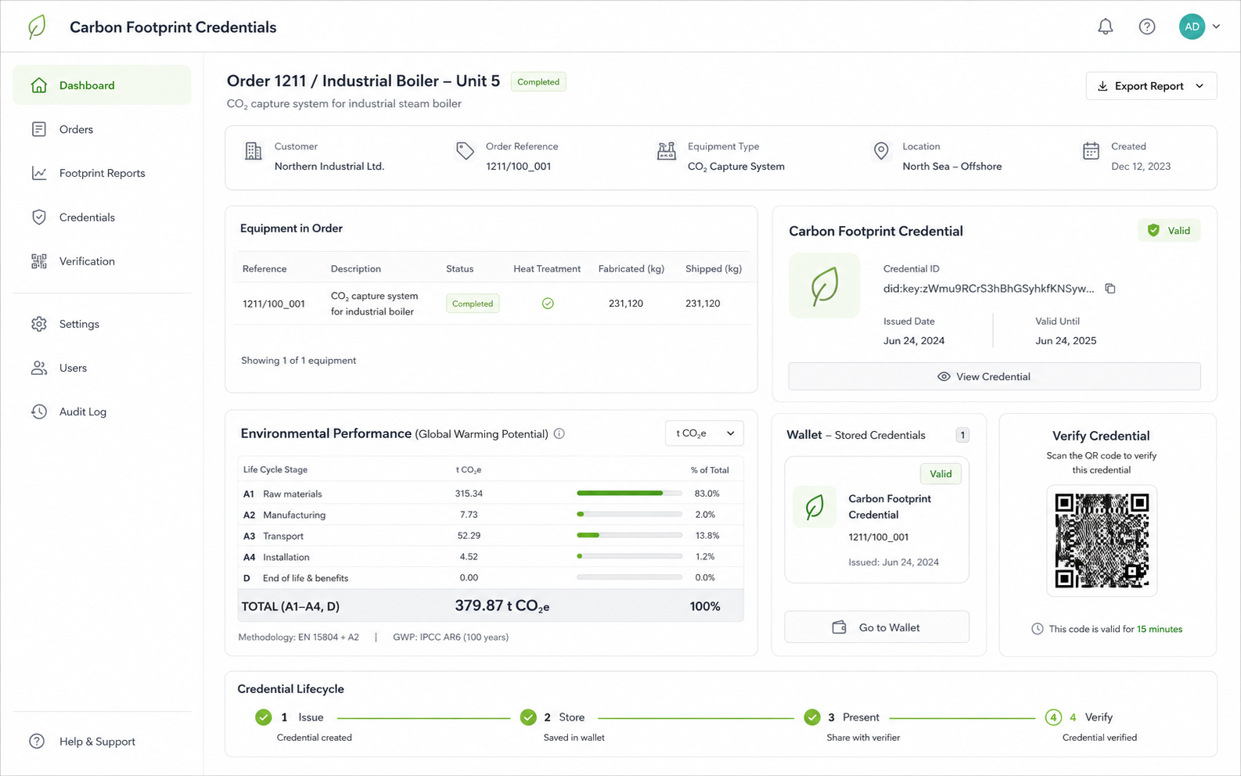Open the notifications bell
Image resolution: width=1241 pixels, height=776 pixels.
click(x=1105, y=27)
